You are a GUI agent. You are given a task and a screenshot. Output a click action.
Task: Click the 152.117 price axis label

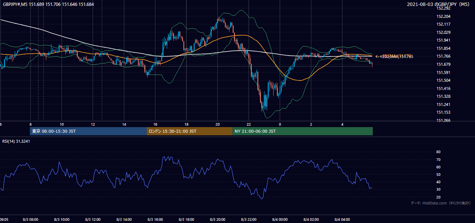(x=444, y=24)
